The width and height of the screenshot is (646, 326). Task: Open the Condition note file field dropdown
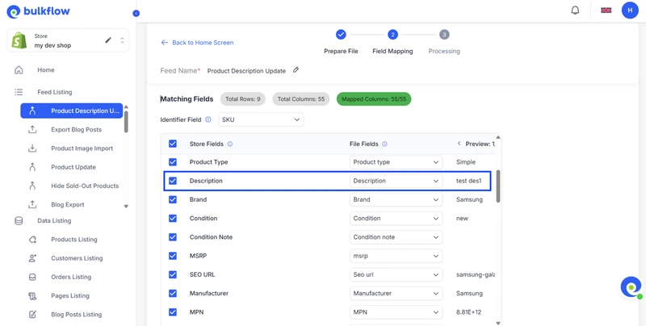point(396,237)
